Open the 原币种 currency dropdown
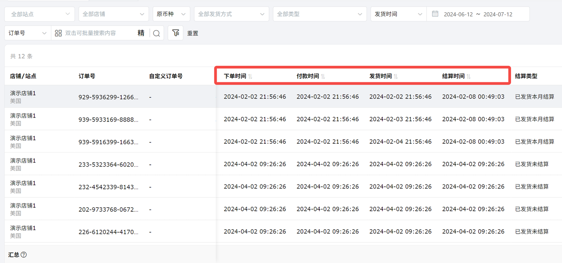The height and width of the screenshot is (263, 562). (x=171, y=14)
